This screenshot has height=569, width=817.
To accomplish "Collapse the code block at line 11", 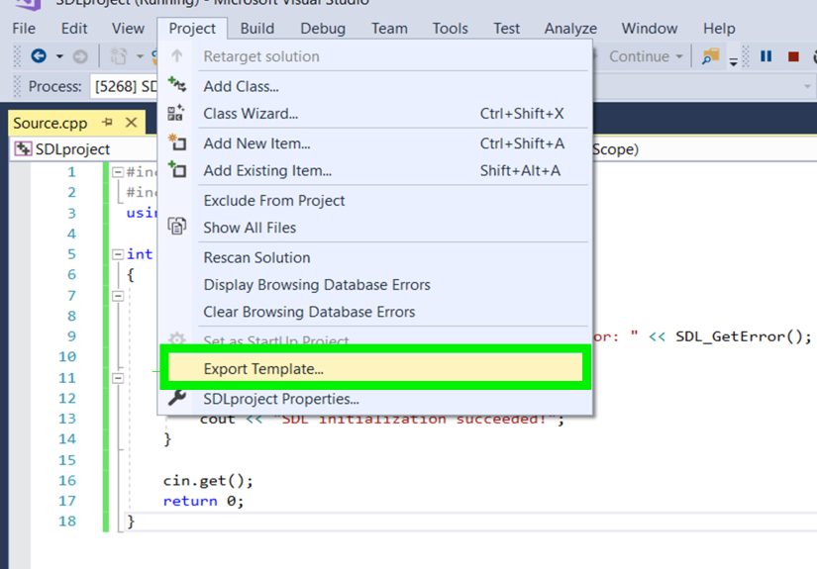I will pyautogui.click(x=118, y=378).
